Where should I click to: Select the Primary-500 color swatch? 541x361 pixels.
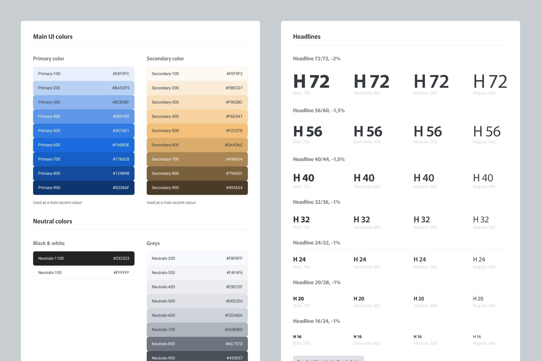click(84, 131)
